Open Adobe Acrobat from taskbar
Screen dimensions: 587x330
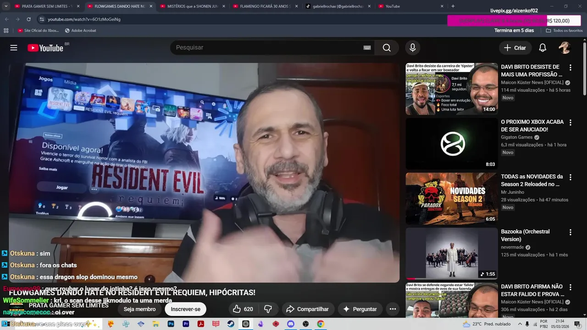click(201, 324)
